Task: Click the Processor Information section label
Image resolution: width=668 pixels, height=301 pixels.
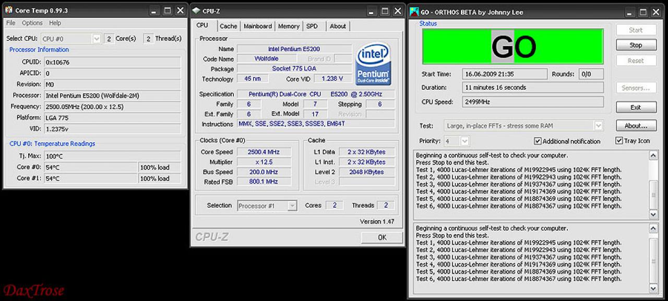Action: tap(39, 50)
